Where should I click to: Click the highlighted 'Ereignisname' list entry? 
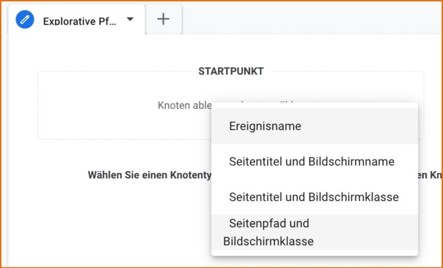(264, 126)
